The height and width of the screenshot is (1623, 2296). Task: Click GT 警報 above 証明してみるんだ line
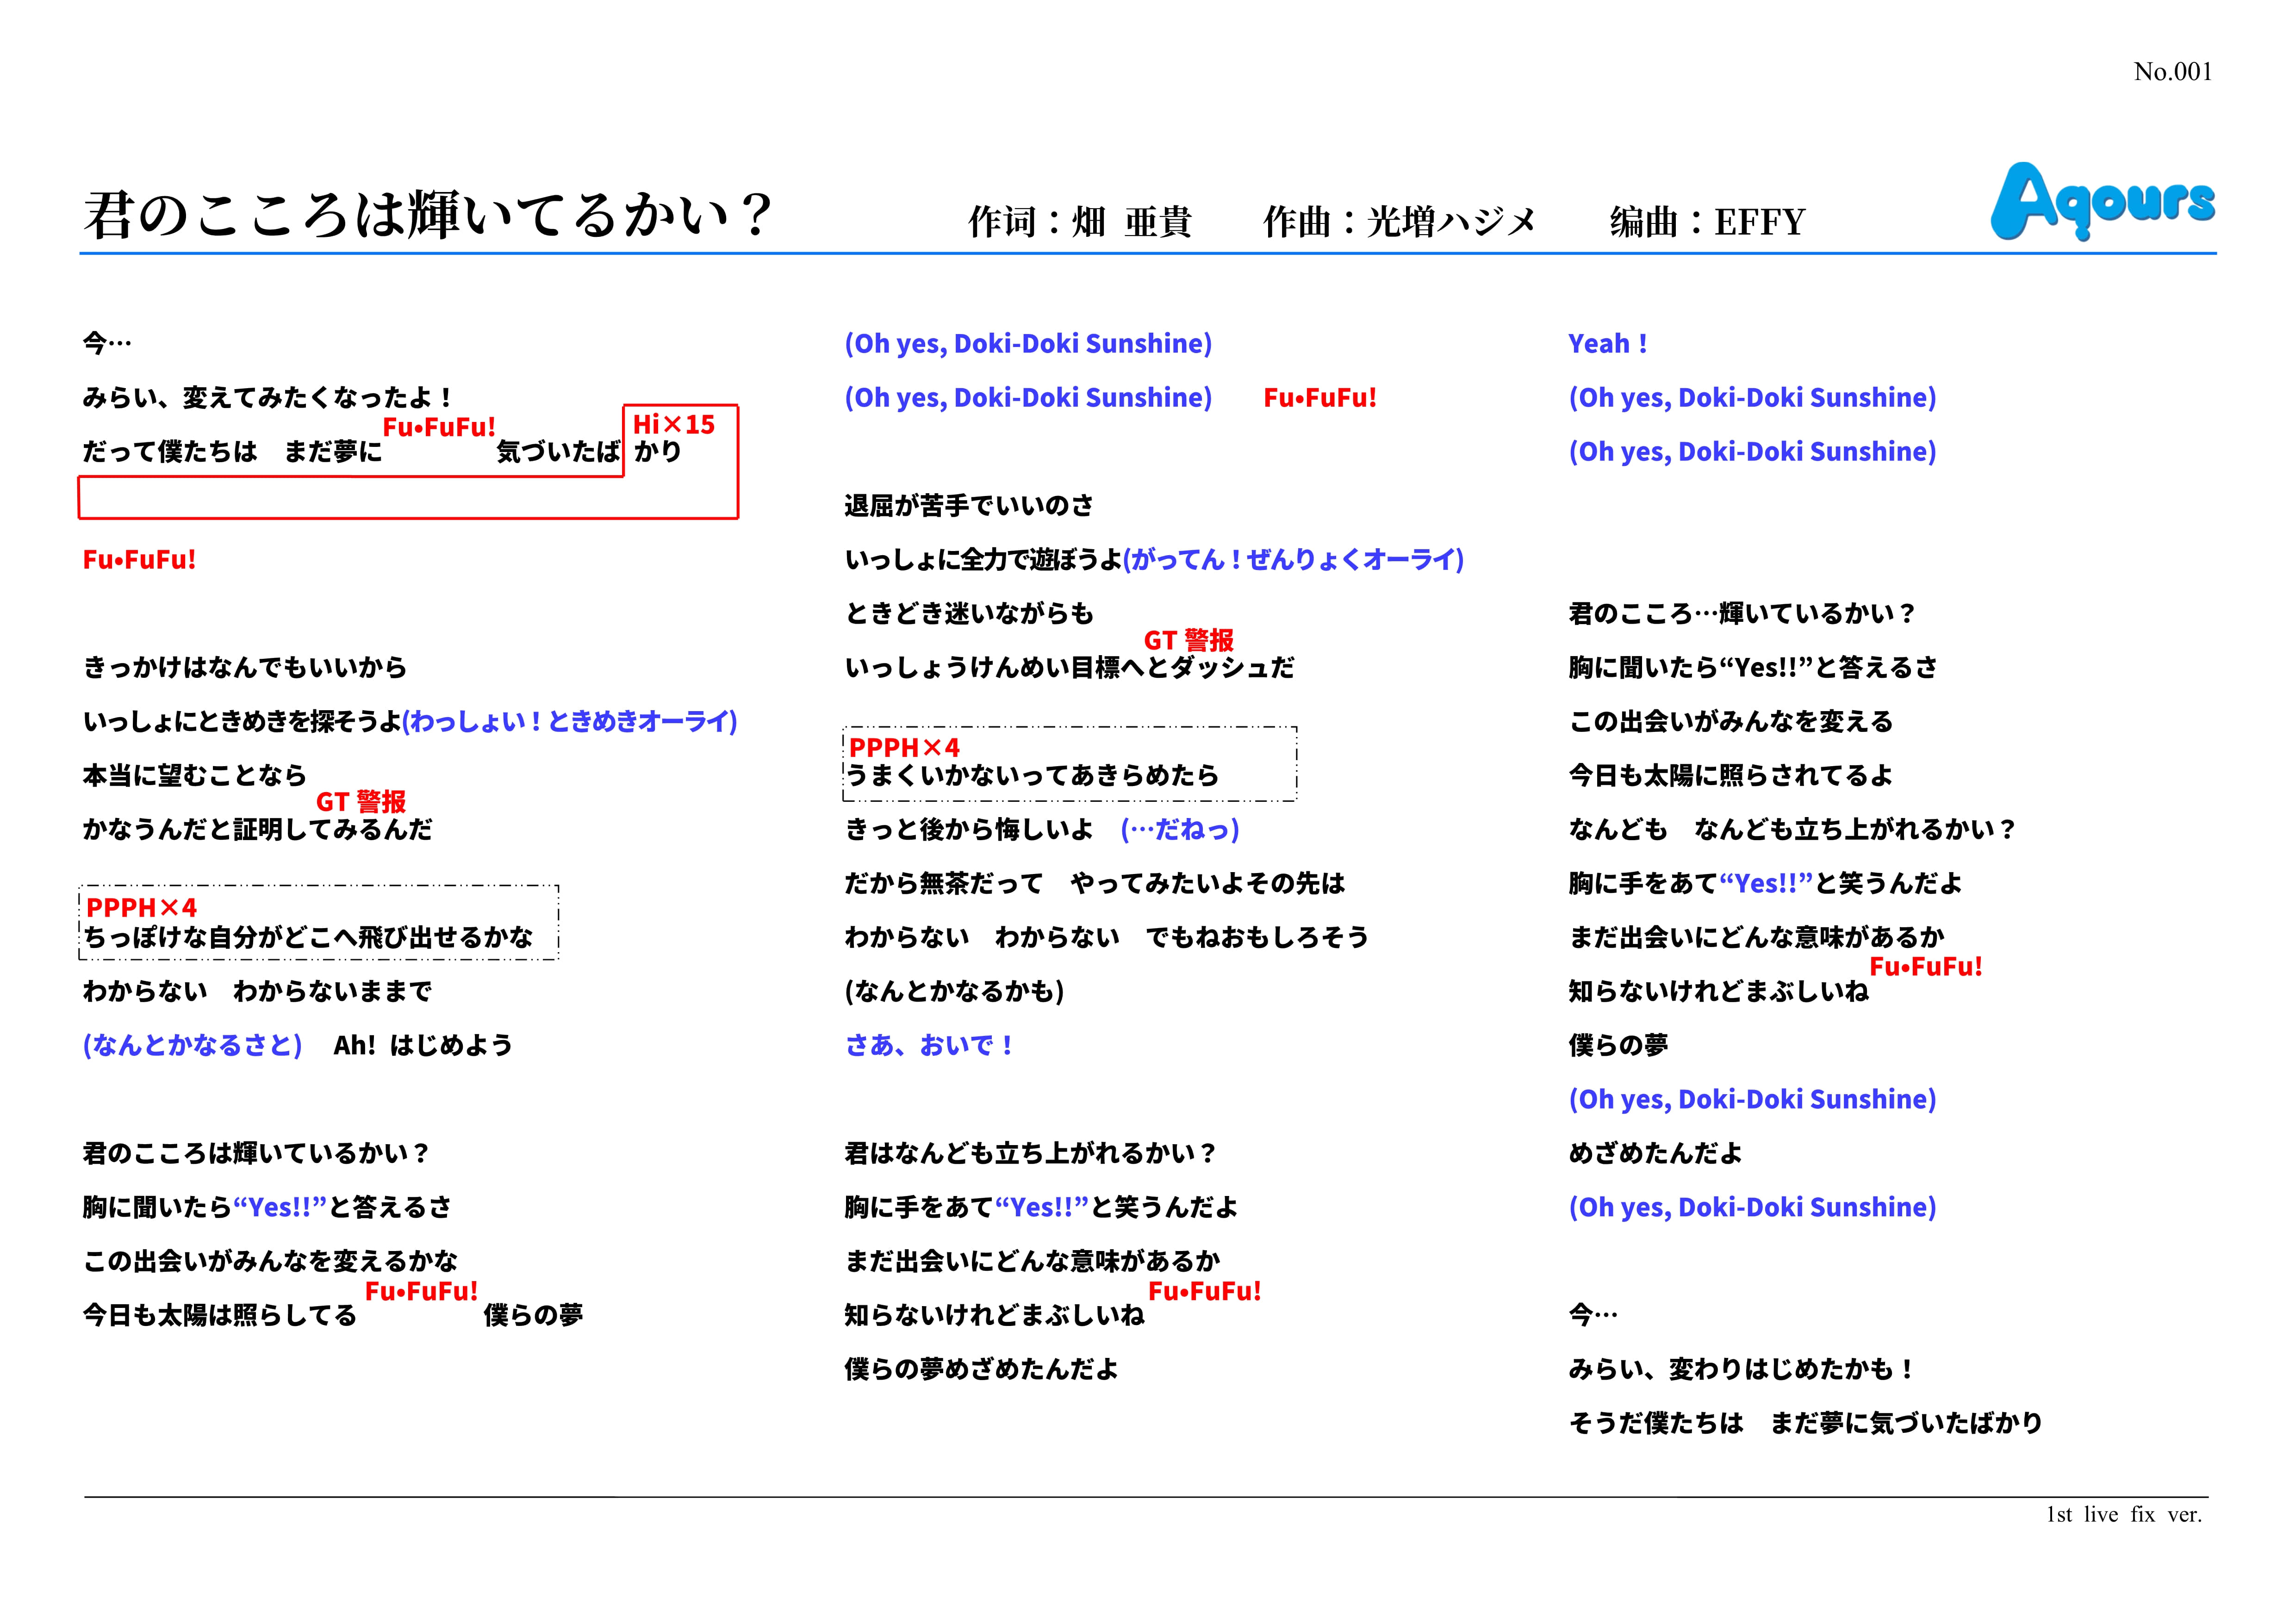coord(361,801)
